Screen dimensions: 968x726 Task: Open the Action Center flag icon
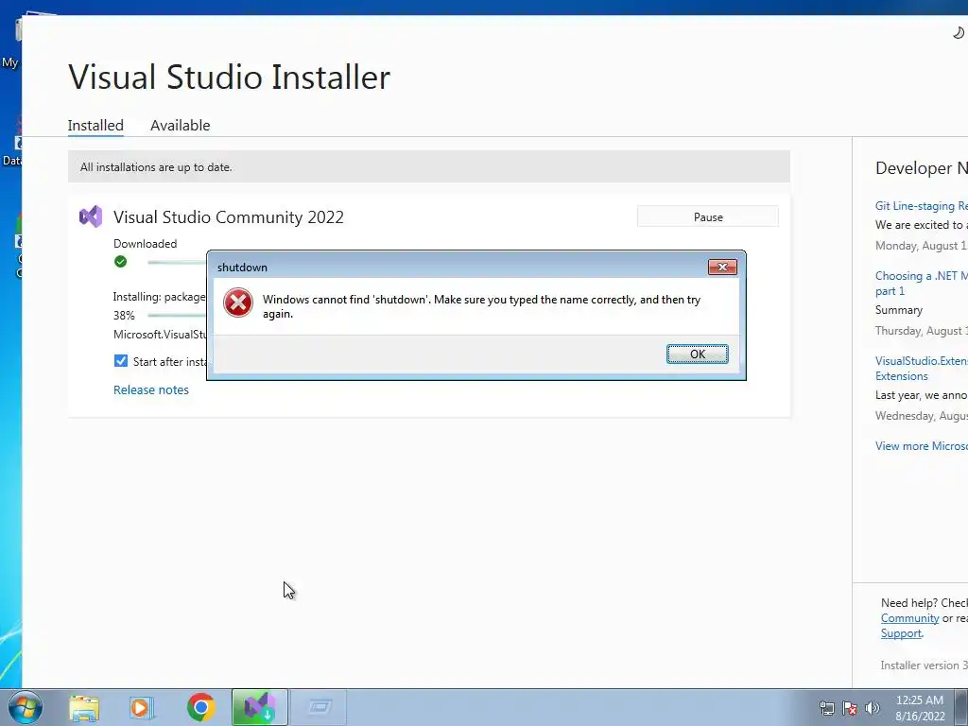click(850, 708)
